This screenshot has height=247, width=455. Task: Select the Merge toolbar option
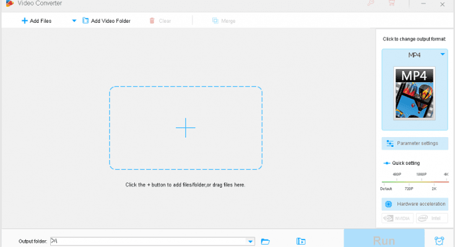[x=223, y=21]
